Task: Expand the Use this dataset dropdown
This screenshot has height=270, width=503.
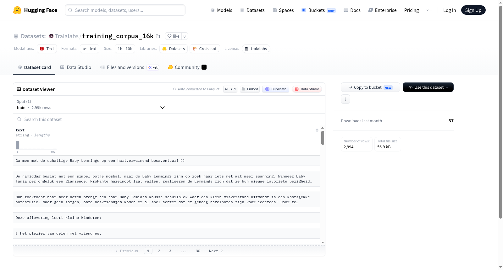Action: (428, 87)
